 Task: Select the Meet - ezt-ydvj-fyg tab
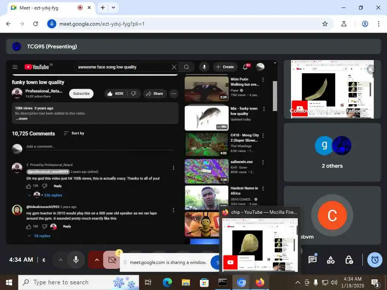(x=51, y=8)
